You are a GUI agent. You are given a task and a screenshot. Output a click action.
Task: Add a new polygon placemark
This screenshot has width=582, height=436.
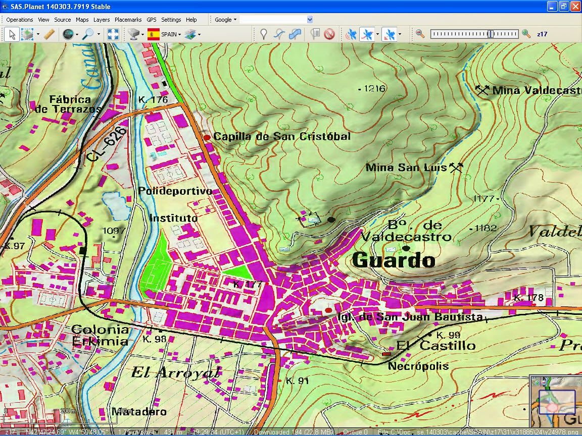[x=295, y=34]
